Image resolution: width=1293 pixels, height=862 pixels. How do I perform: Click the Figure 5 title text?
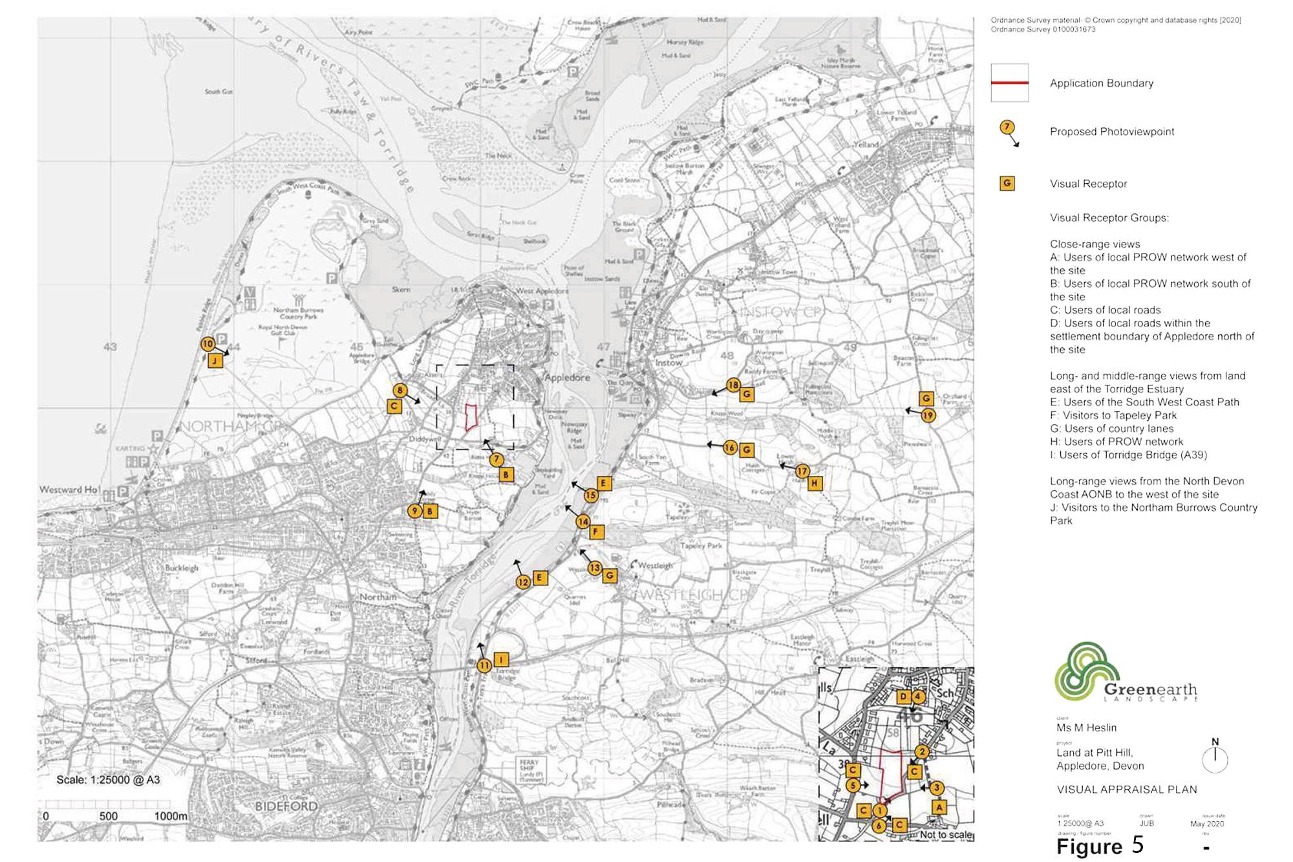pyautogui.click(x=1100, y=846)
